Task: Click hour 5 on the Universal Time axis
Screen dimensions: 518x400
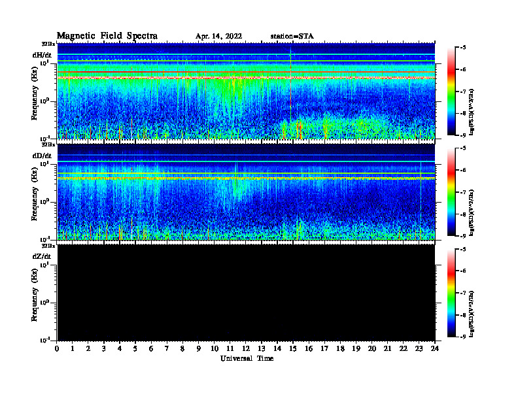Action: (135, 349)
